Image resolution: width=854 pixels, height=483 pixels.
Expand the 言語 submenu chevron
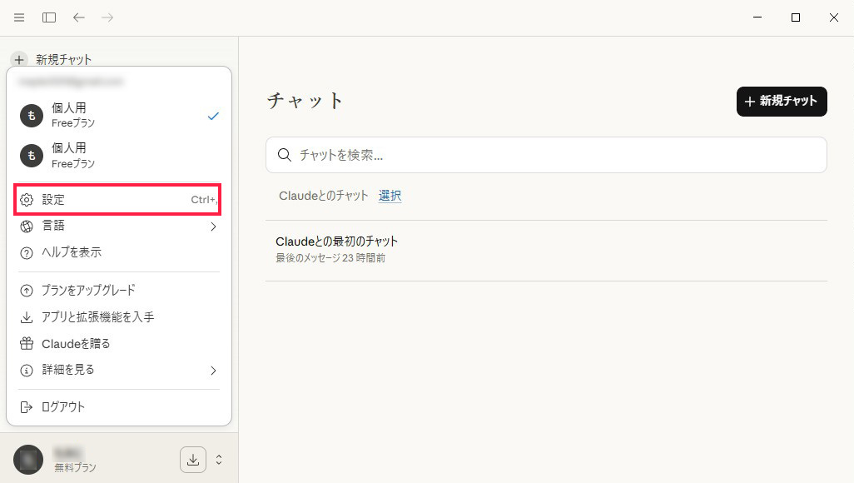(x=213, y=225)
